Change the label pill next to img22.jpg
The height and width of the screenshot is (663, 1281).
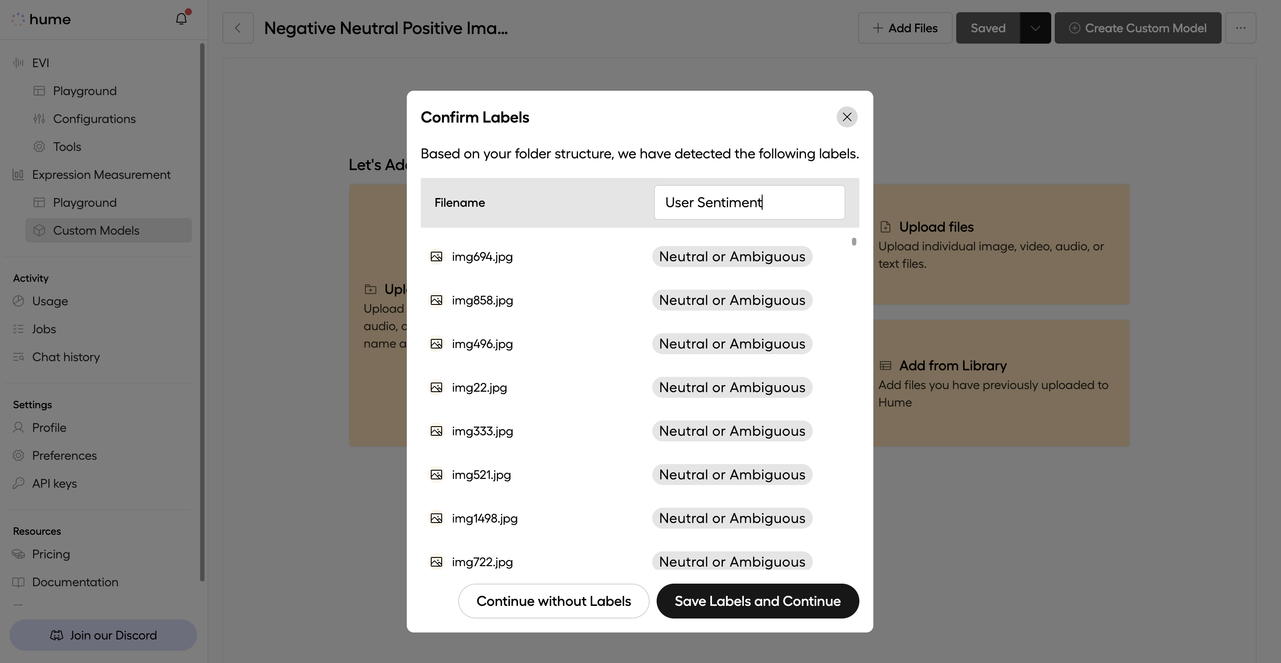tap(732, 387)
